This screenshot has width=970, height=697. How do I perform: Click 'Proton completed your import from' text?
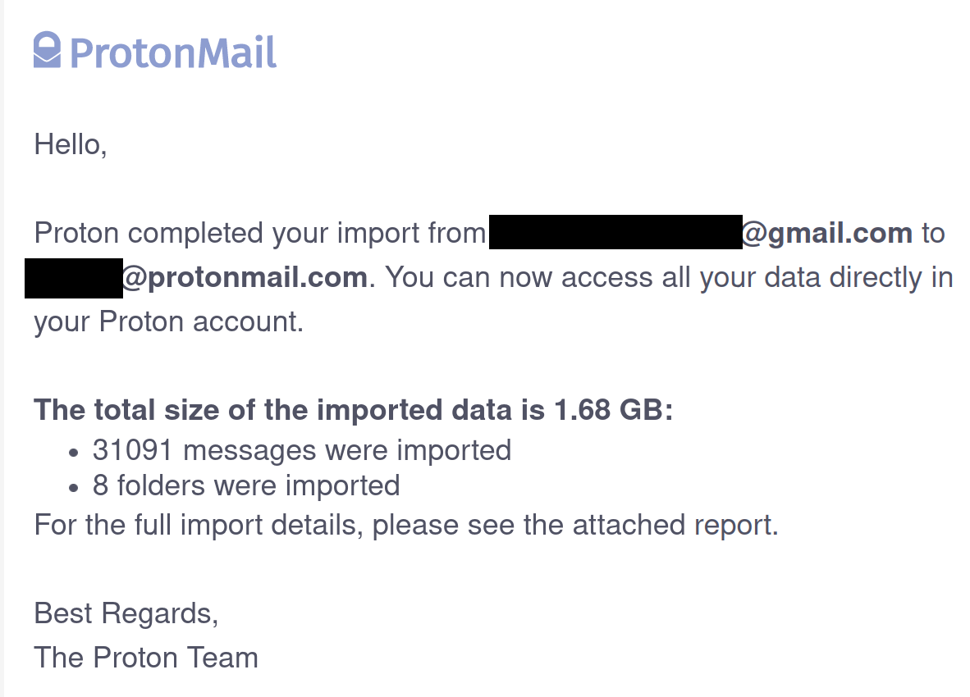[260, 234]
